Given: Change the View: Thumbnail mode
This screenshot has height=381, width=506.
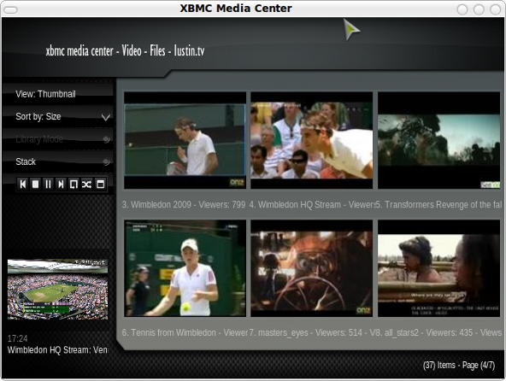Looking at the screenshot, I should pyautogui.click(x=58, y=94).
